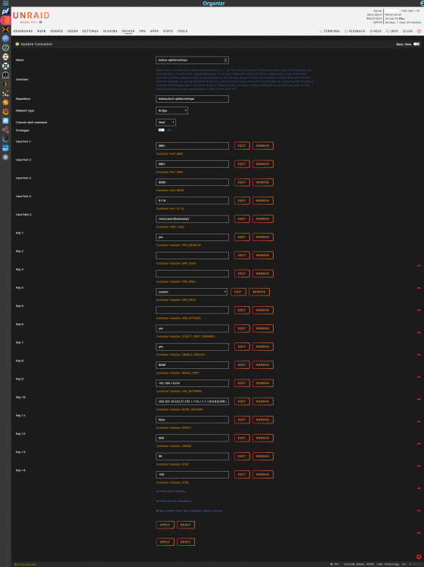Viewport: 424px width, 567px height.
Task: Open the Organizr settings gear icon
Action: (x=5, y=157)
